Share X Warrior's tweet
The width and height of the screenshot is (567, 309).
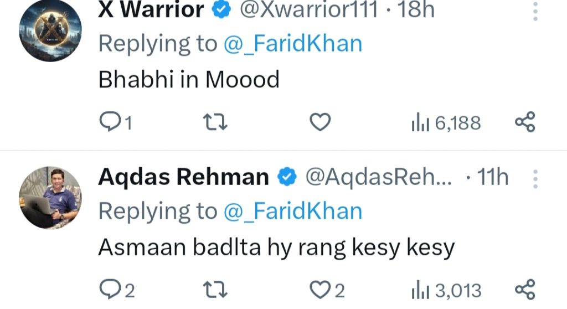click(x=525, y=122)
